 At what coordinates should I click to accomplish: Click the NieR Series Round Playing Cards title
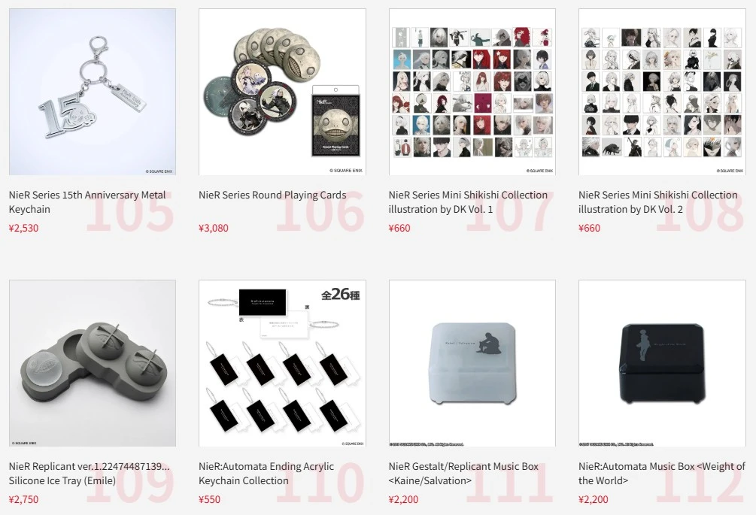point(272,195)
